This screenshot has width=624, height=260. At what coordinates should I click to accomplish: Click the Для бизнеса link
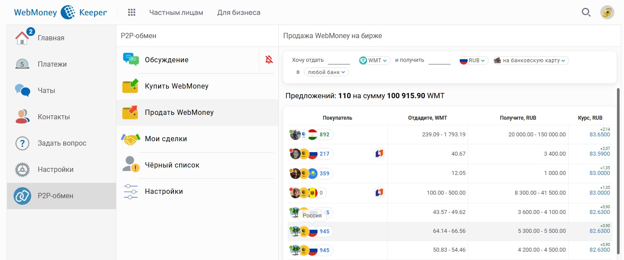(x=238, y=12)
